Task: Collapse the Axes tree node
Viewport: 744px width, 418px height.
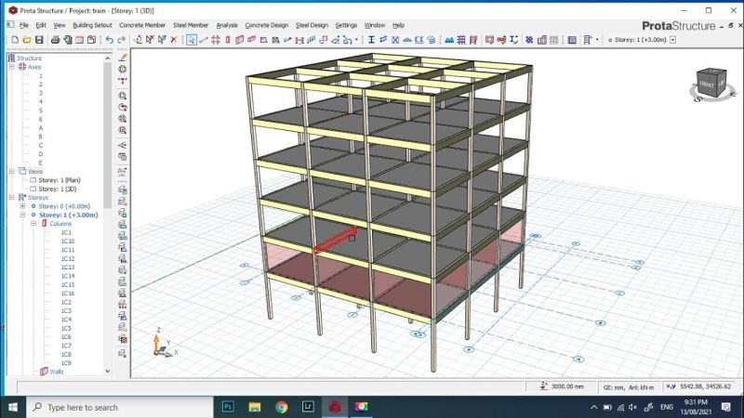Action: [12, 67]
